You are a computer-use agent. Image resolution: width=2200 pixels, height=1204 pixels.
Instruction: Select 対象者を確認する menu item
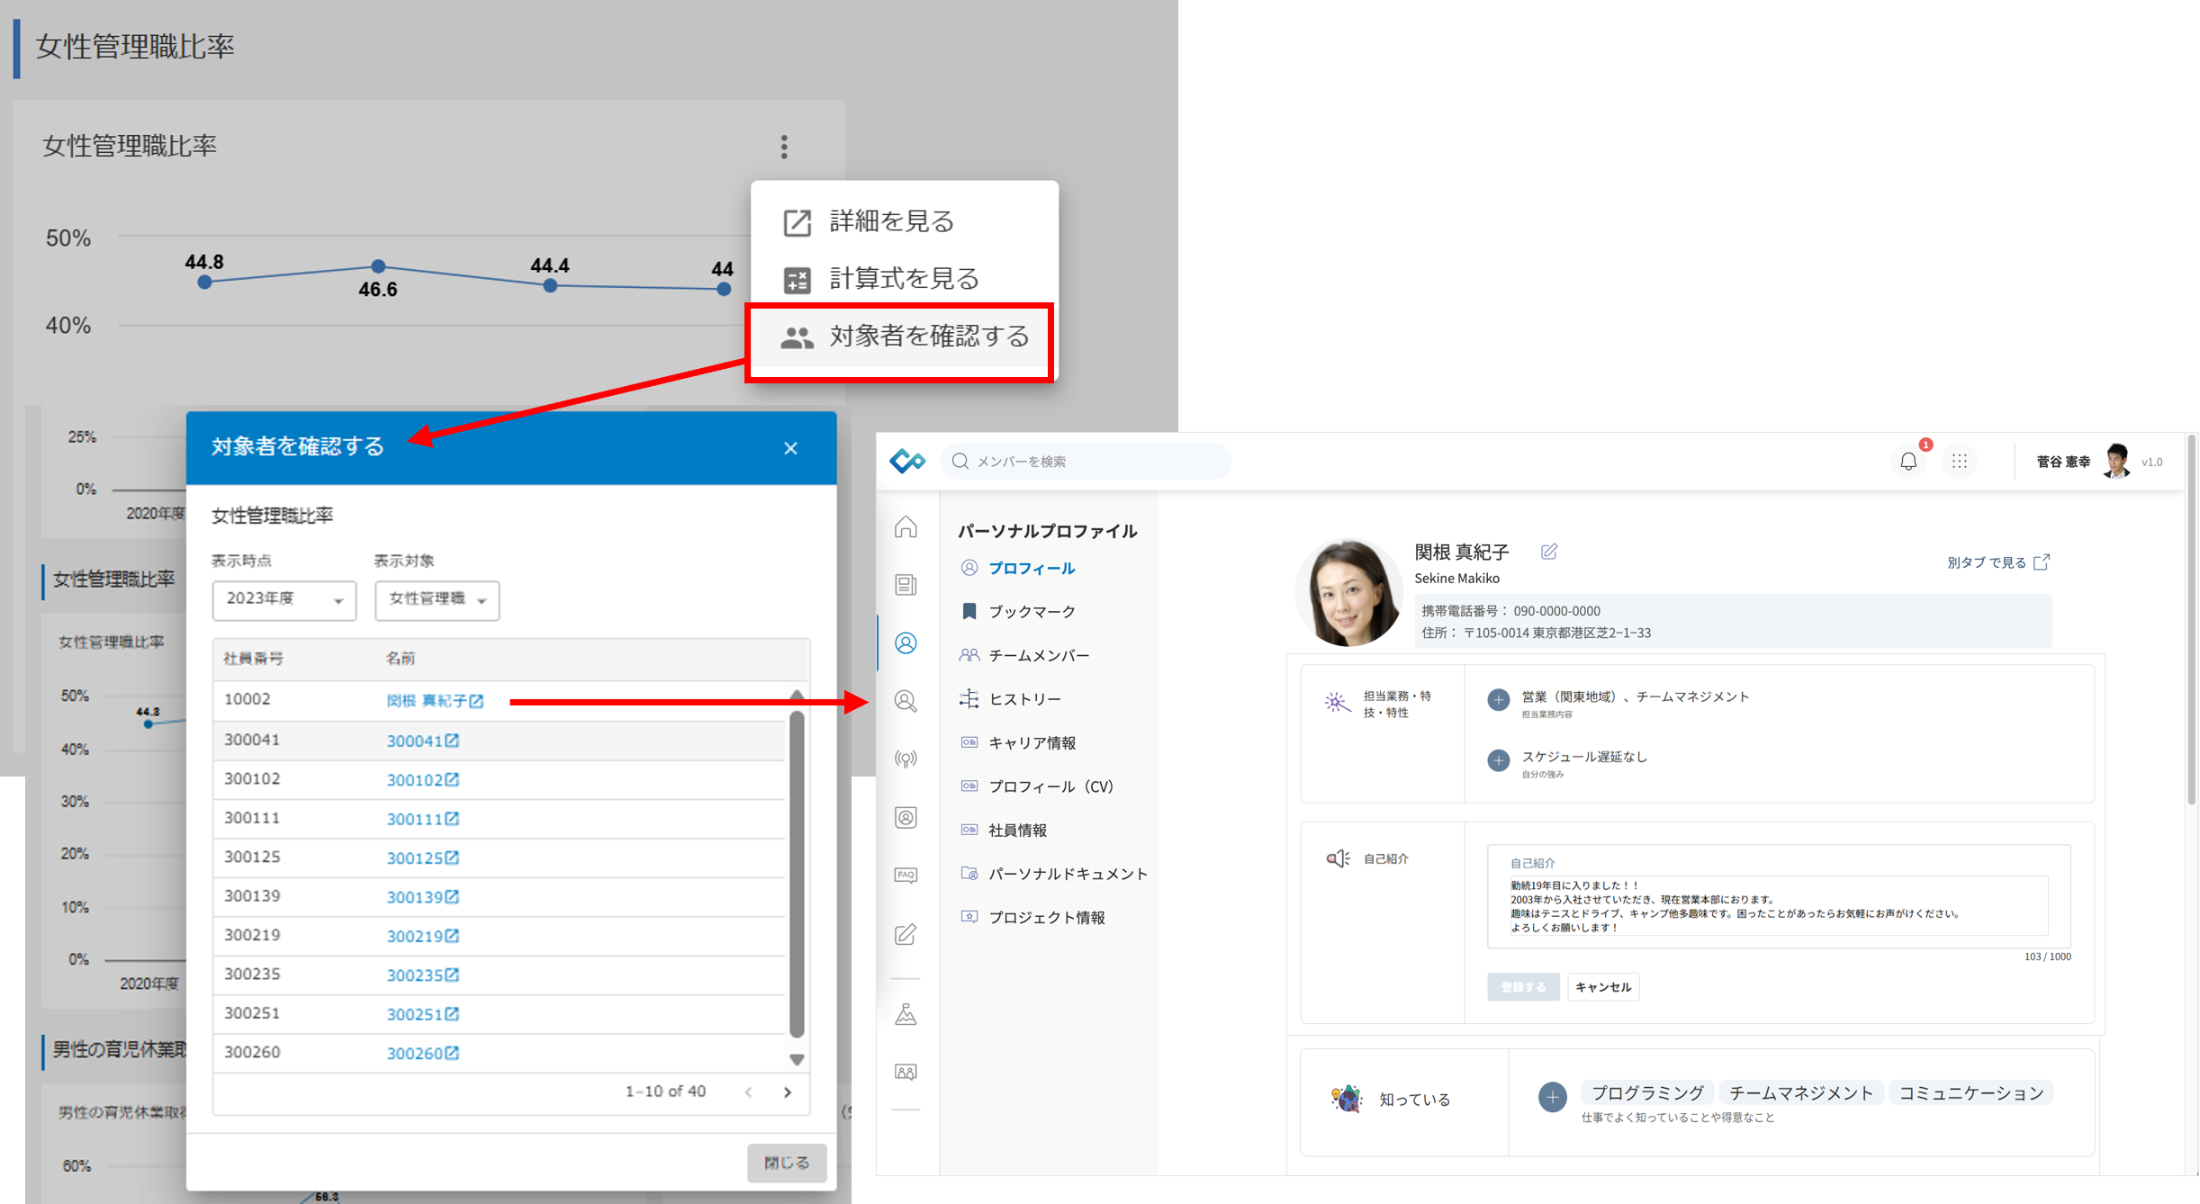click(x=901, y=337)
